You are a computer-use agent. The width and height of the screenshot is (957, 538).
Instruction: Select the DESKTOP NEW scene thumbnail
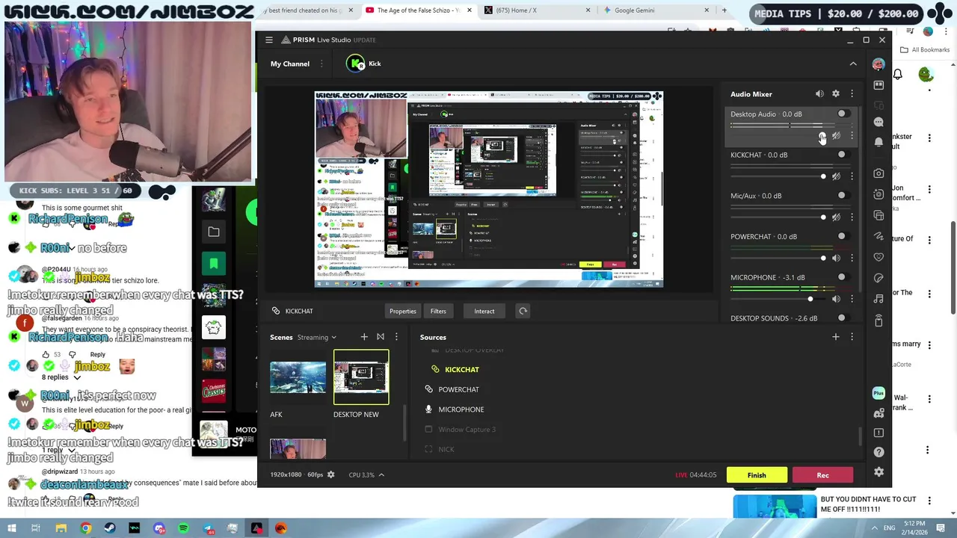[x=361, y=377]
